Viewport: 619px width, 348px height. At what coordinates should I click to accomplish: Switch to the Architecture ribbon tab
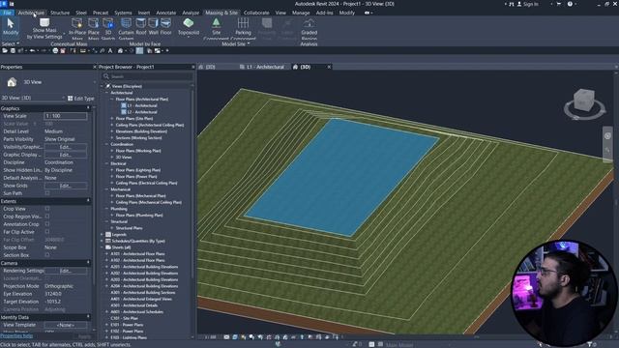pyautogui.click(x=31, y=13)
